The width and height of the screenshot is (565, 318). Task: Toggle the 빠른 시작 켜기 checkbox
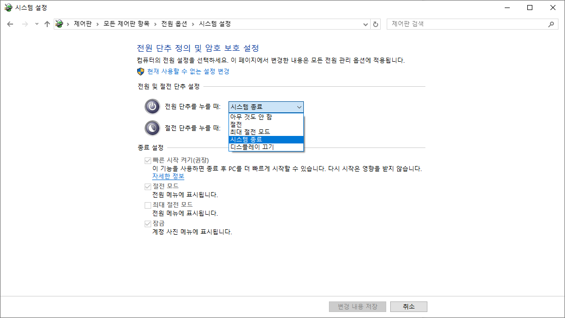(x=148, y=161)
